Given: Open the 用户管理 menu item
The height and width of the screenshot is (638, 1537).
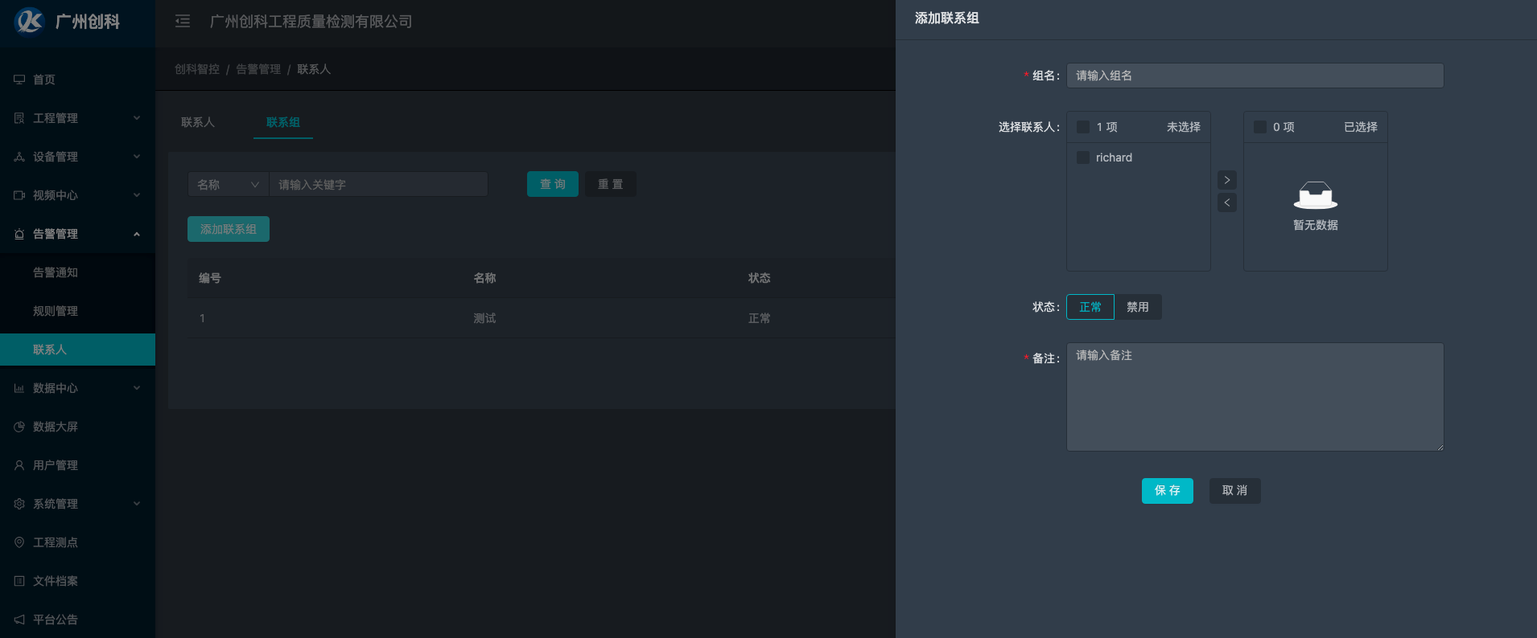Looking at the screenshot, I should pos(77,465).
